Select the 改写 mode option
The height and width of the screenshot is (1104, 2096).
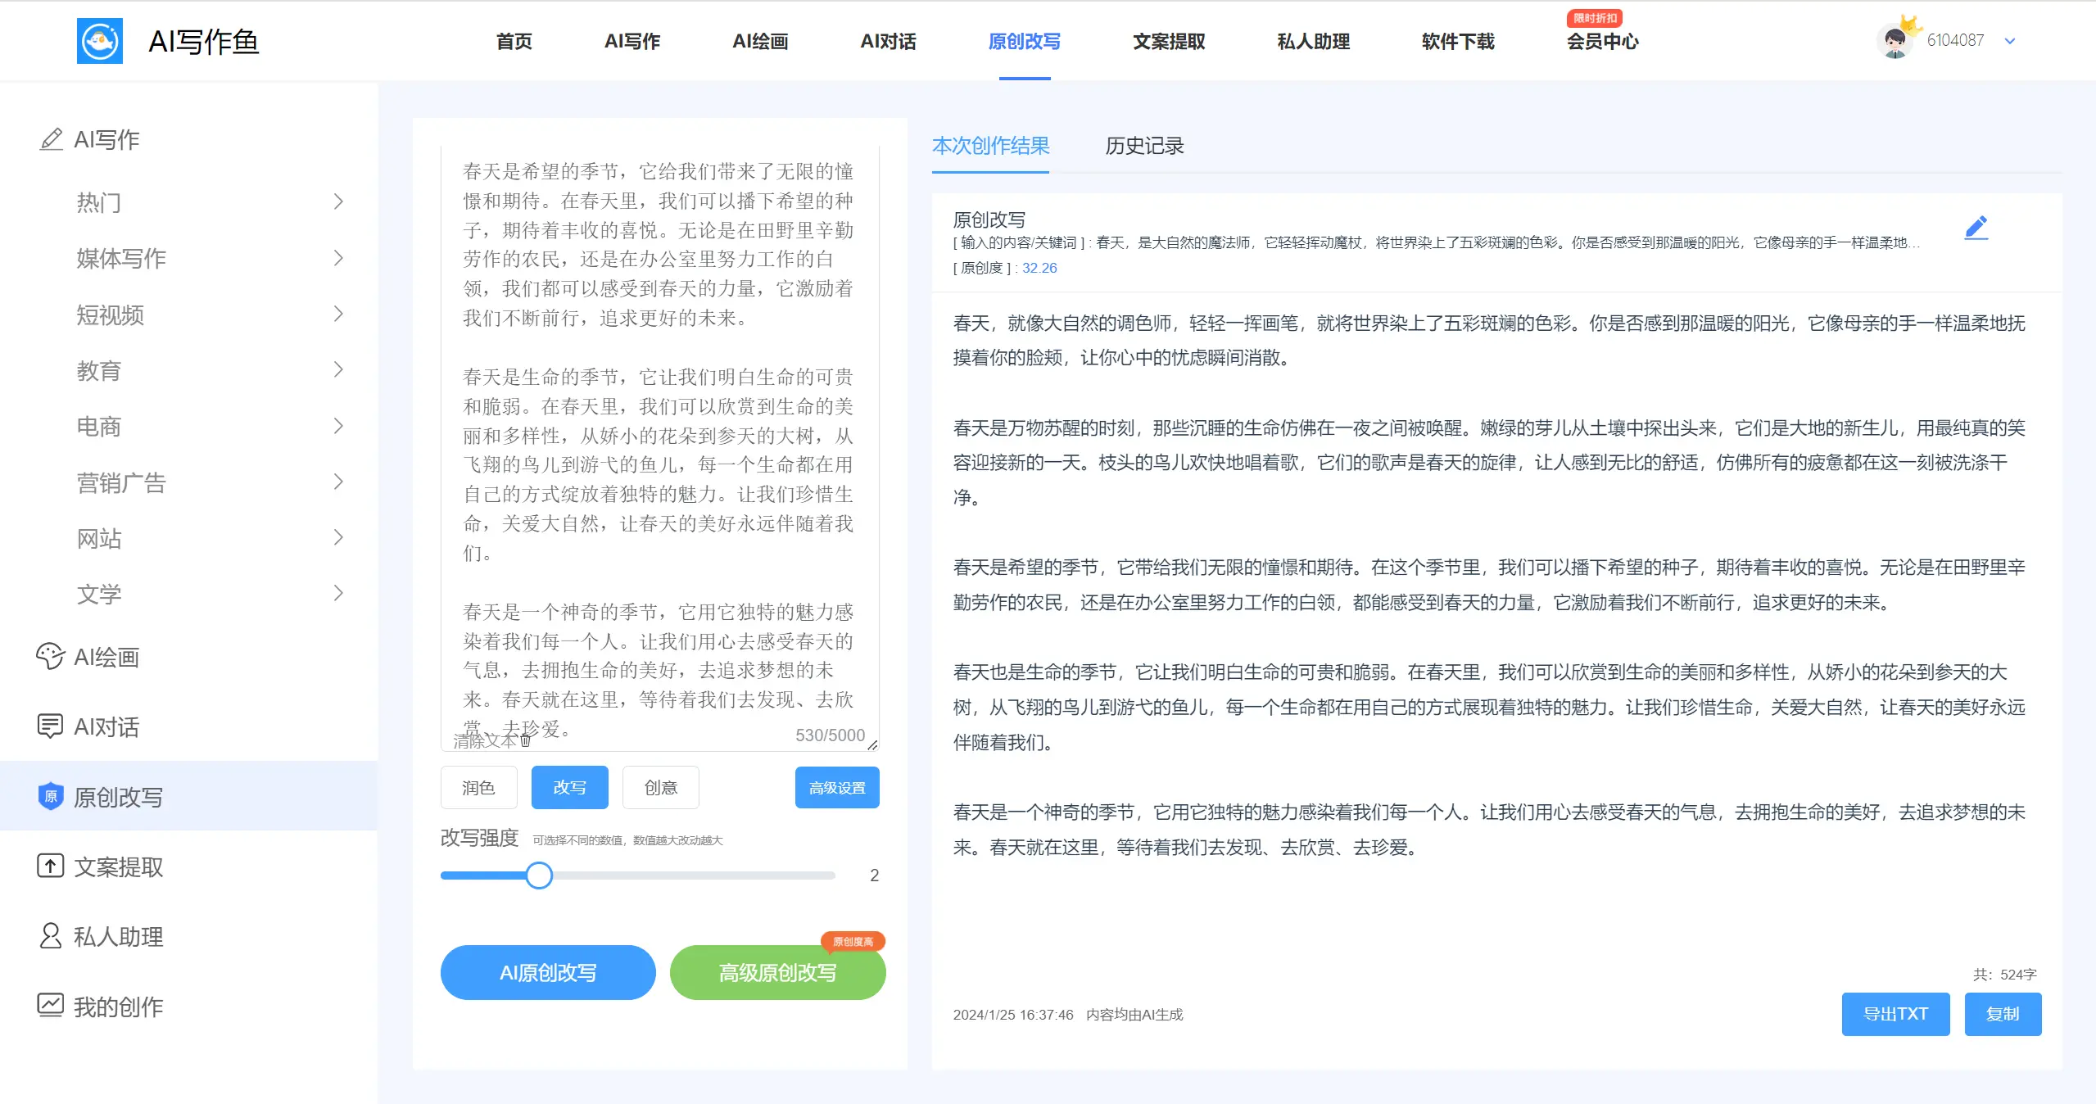[x=569, y=787]
